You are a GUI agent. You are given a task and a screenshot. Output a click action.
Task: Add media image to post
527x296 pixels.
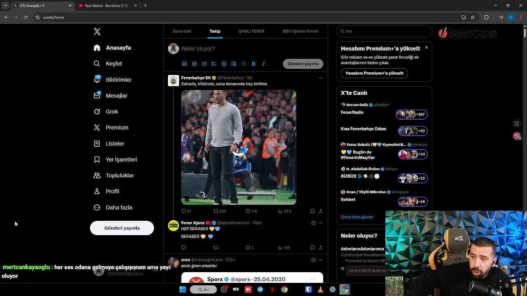(184, 64)
